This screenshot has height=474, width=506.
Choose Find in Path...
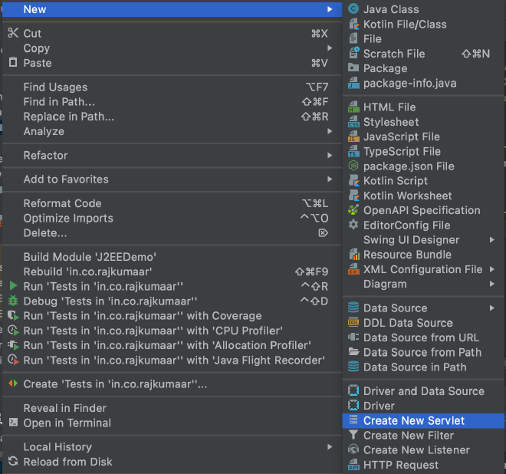point(172,102)
